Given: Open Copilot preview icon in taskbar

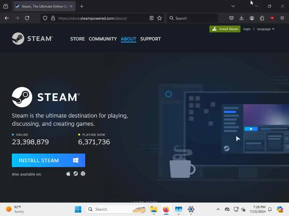Looking at the screenshot, I should (x=280, y=209).
